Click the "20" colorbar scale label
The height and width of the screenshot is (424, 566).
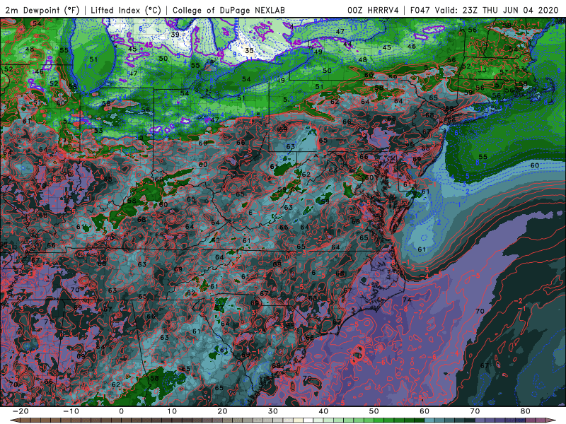[x=222, y=411]
